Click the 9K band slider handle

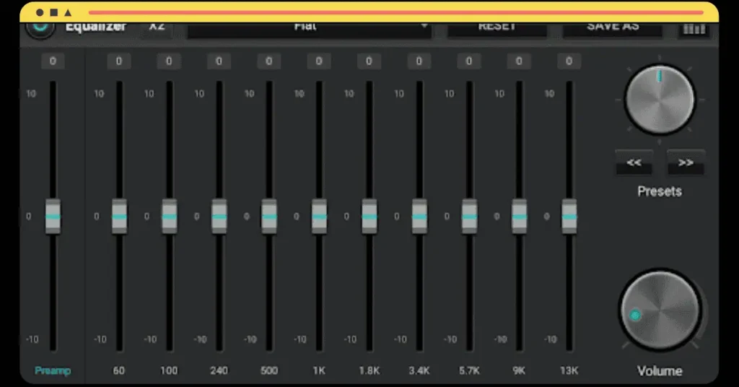tap(519, 217)
